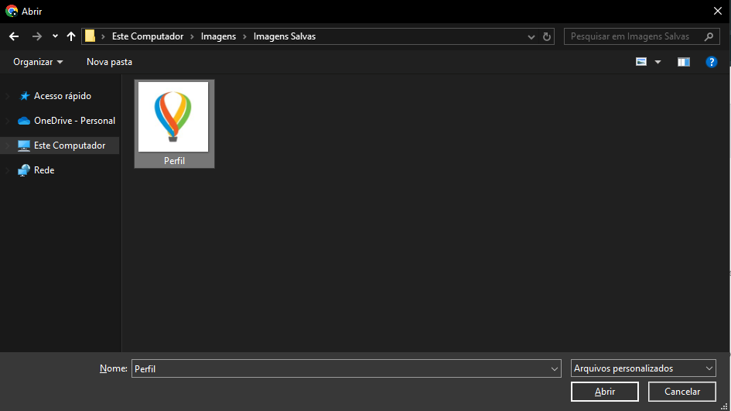Change the view mode icon
Image resolution: width=731 pixels, height=411 pixels.
click(641, 62)
